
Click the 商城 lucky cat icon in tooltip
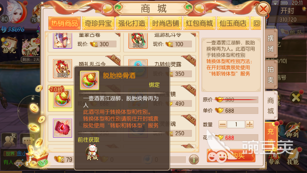coord(92,153)
